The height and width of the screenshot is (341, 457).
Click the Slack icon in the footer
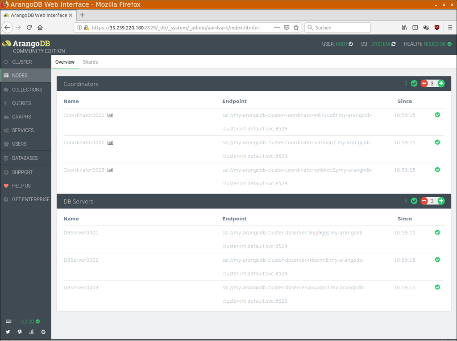(20, 332)
